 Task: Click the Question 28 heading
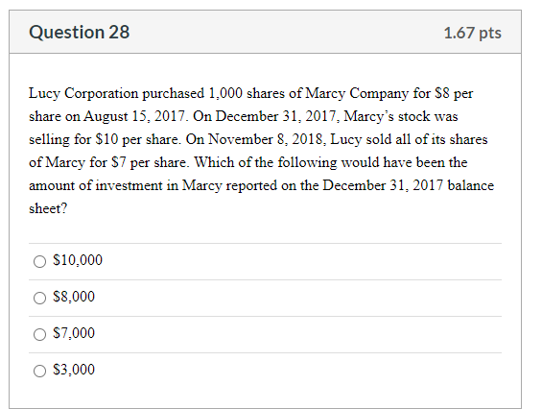click(80, 33)
